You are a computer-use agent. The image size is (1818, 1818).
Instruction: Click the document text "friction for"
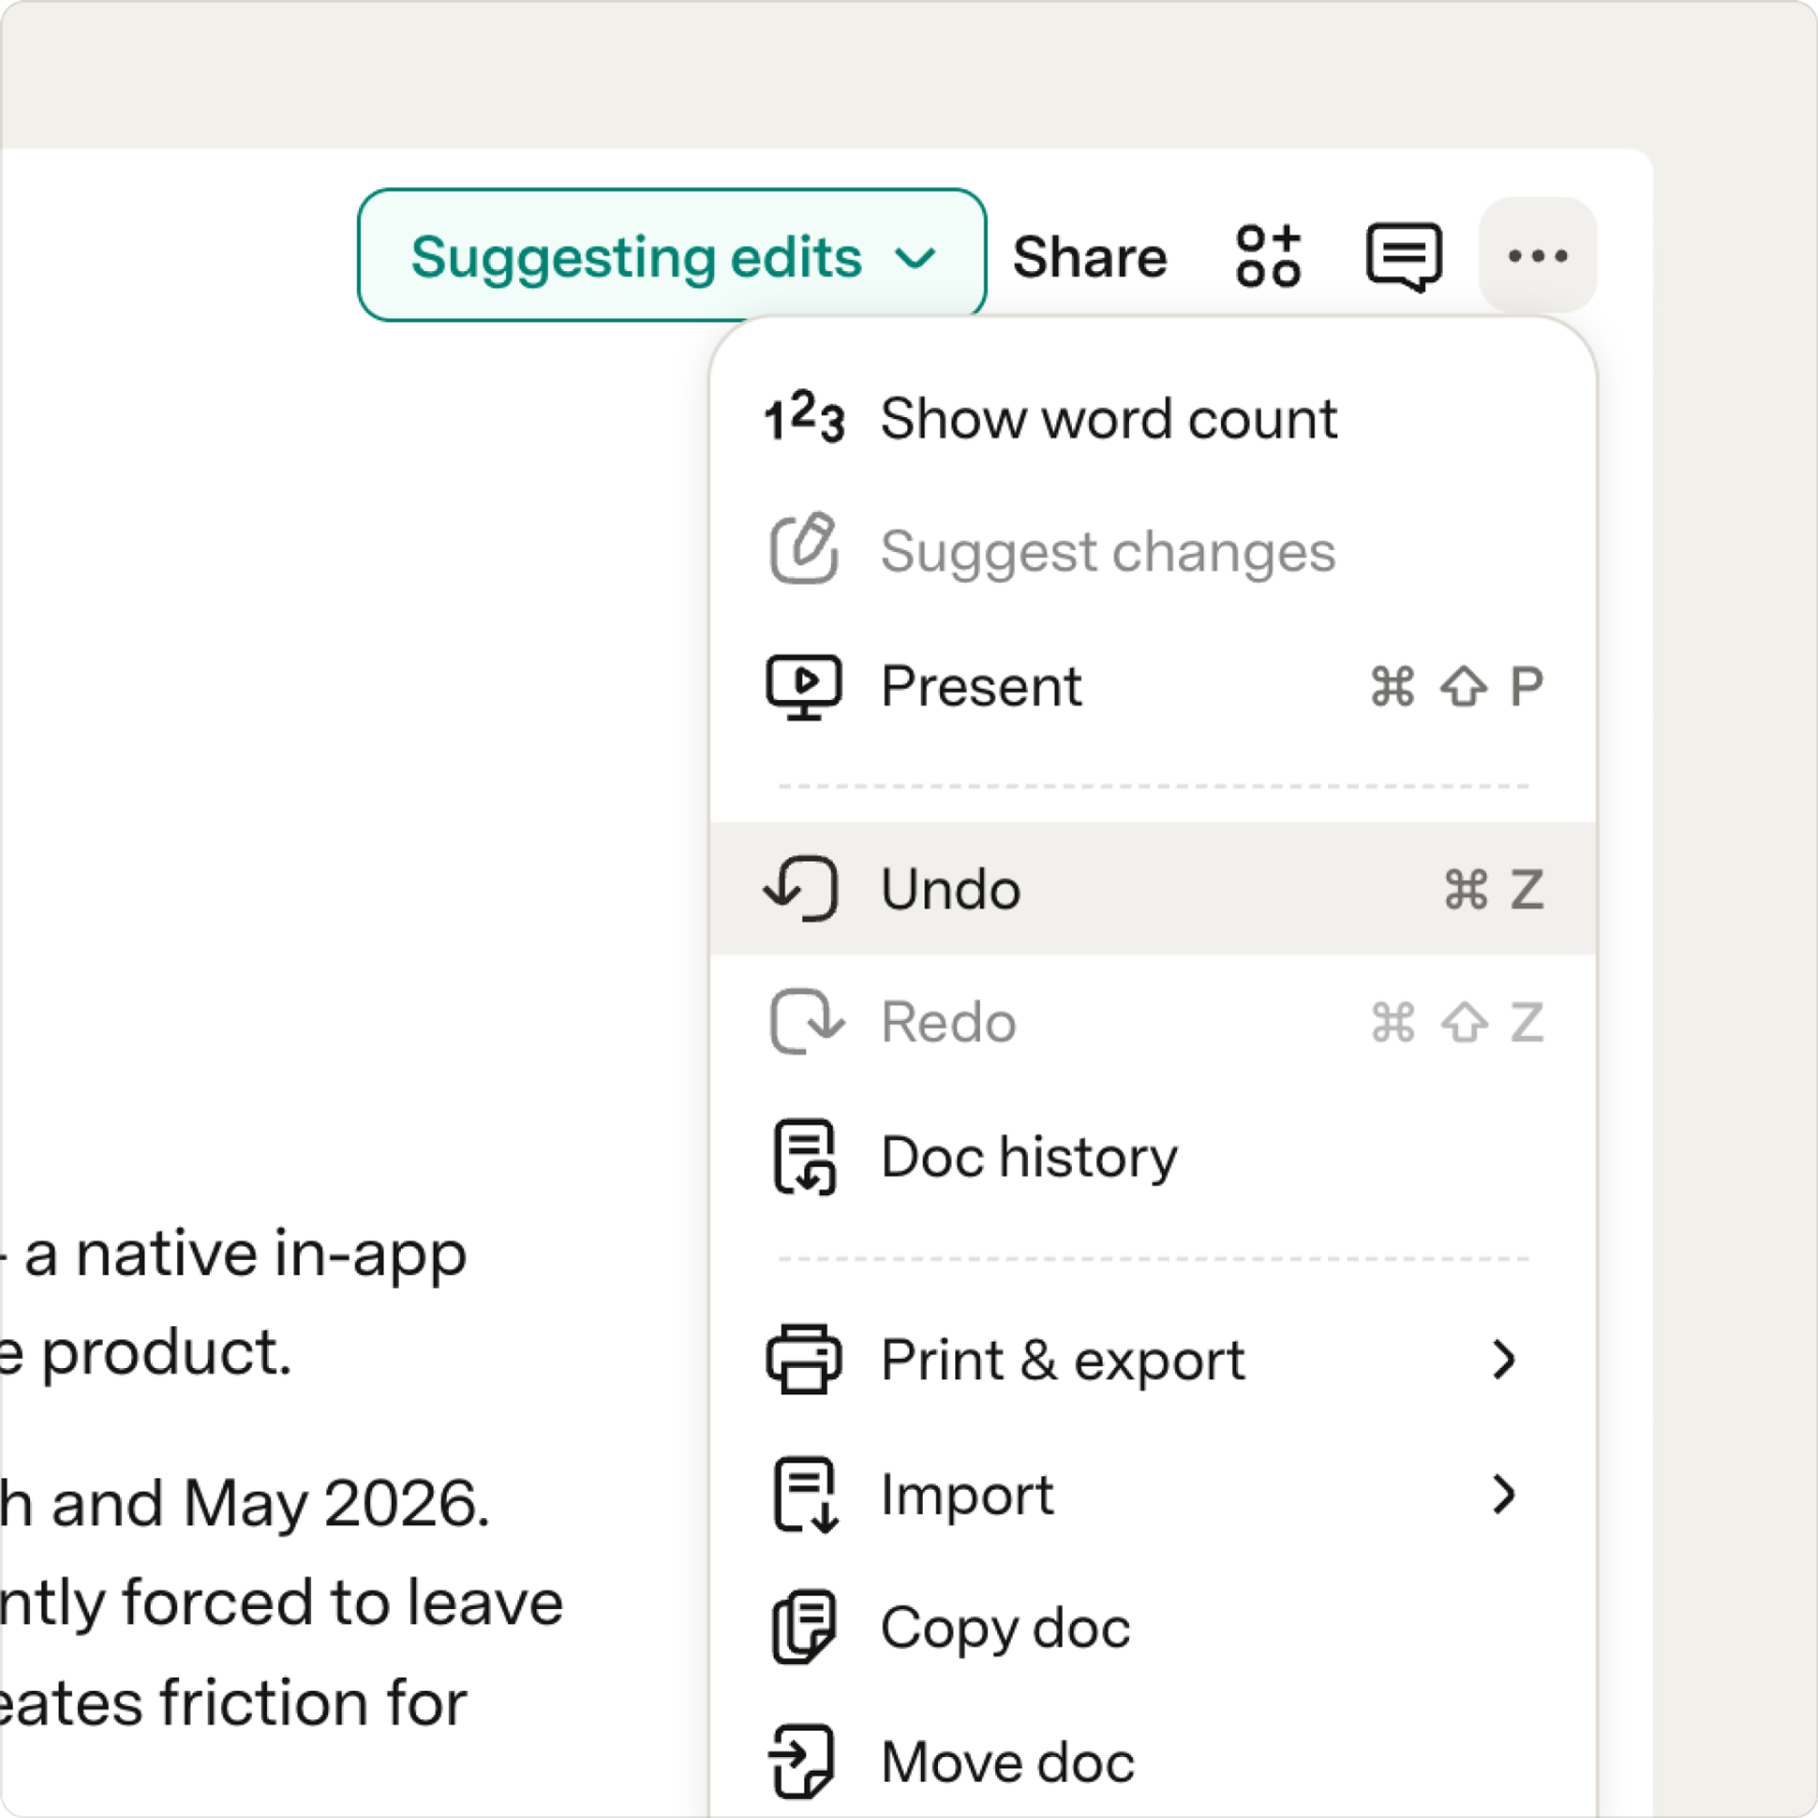point(314,1703)
